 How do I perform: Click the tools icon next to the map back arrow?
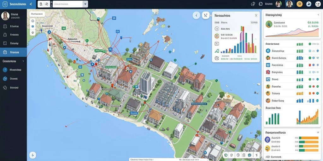click(206, 15)
